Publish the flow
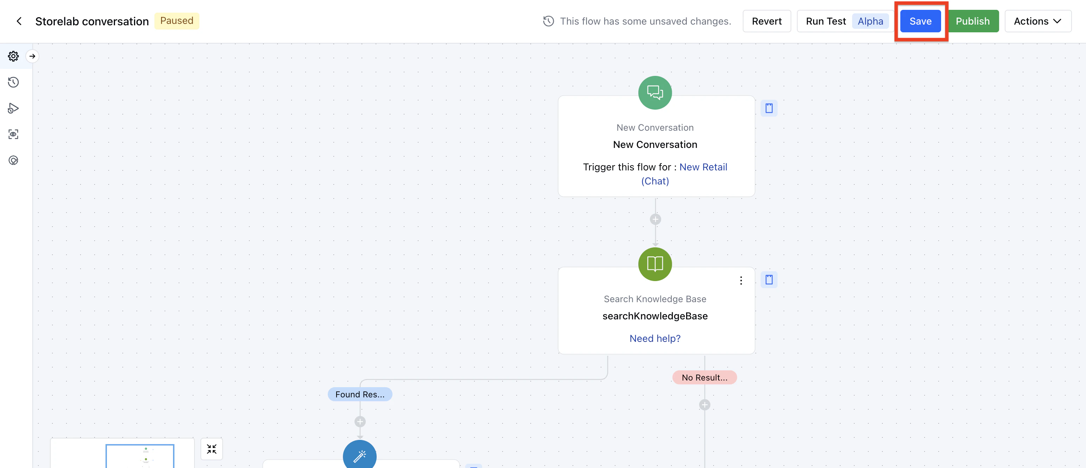The height and width of the screenshot is (468, 1086). coord(972,21)
